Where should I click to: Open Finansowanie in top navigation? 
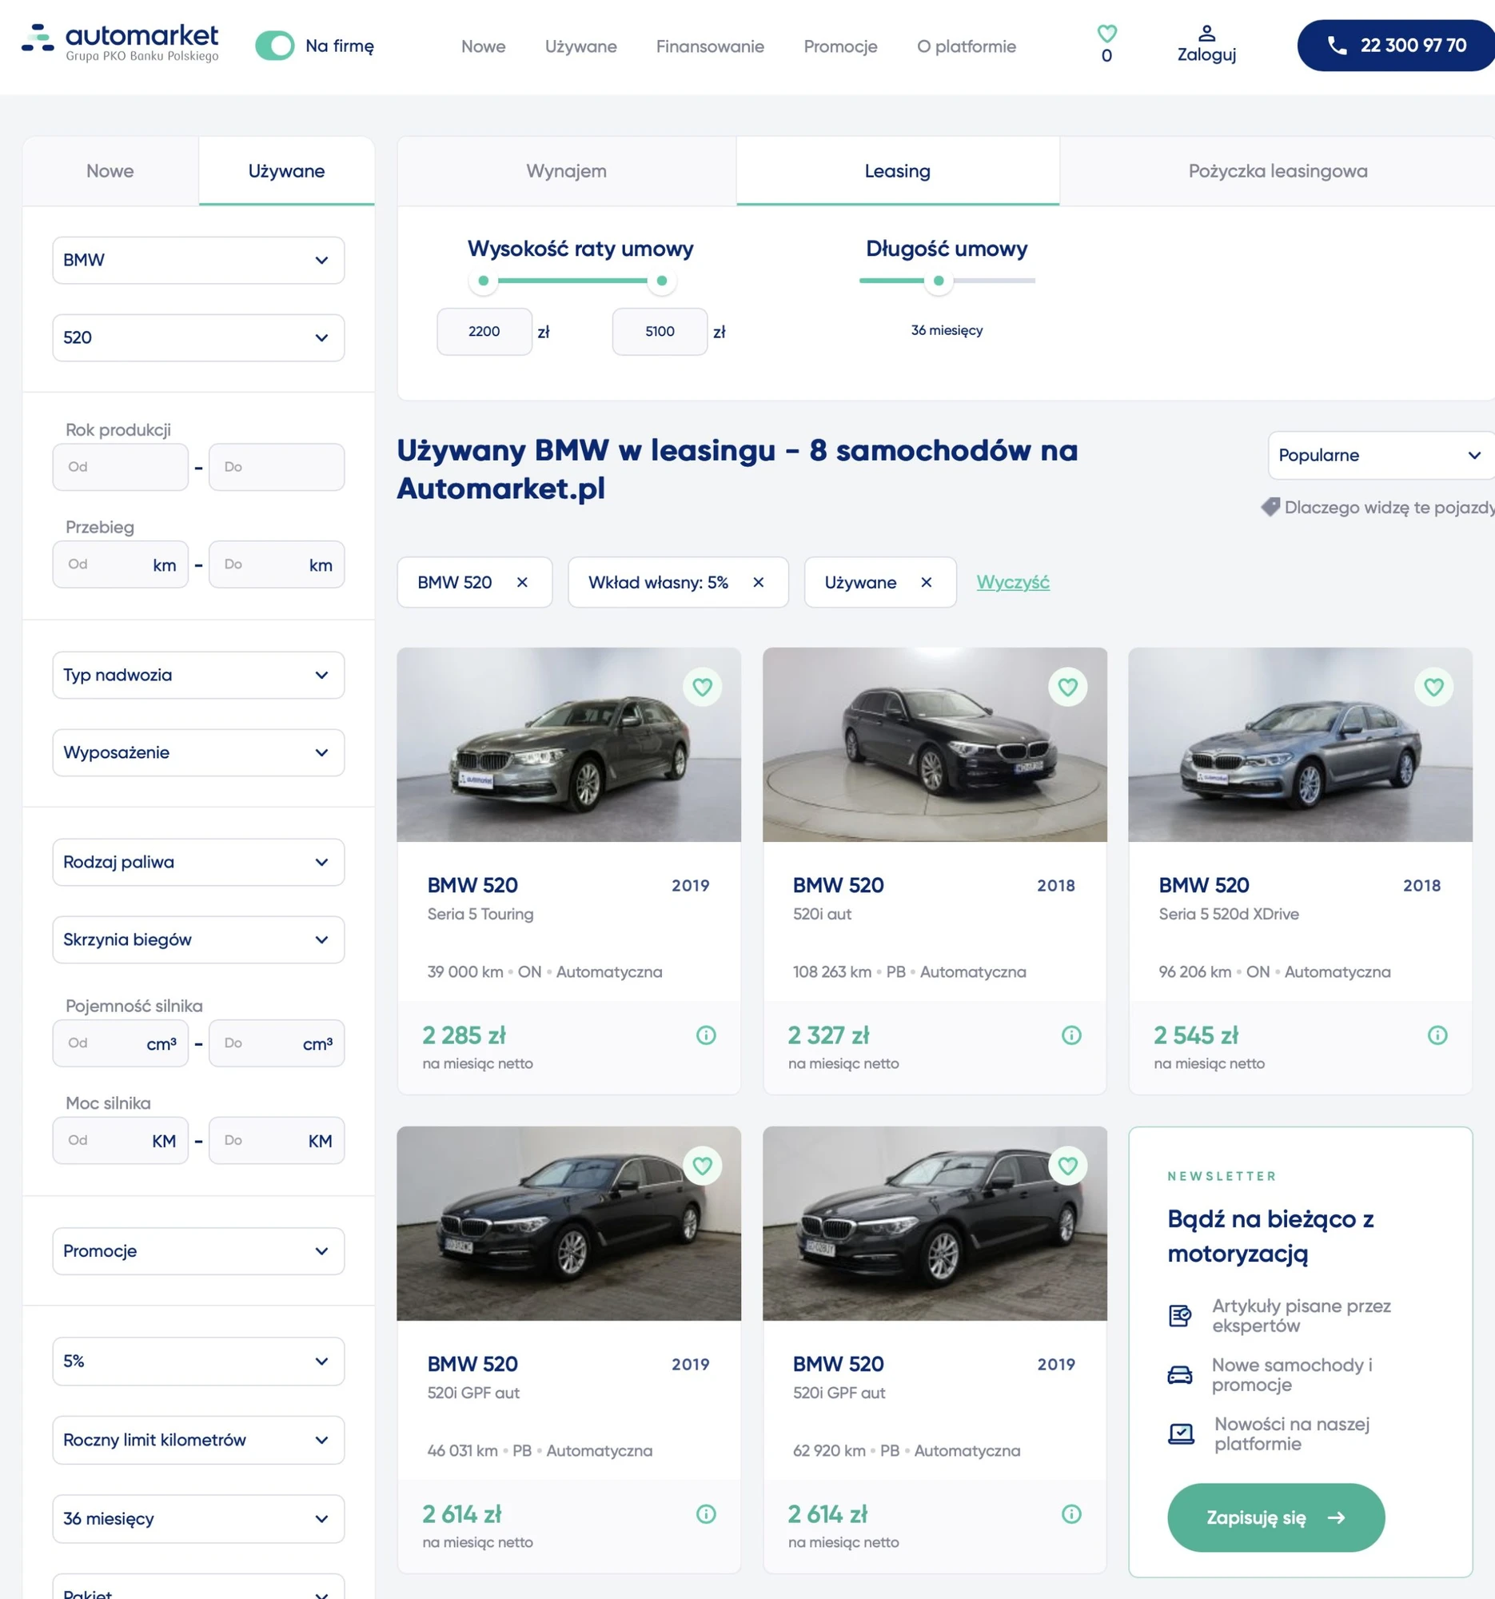710,46
